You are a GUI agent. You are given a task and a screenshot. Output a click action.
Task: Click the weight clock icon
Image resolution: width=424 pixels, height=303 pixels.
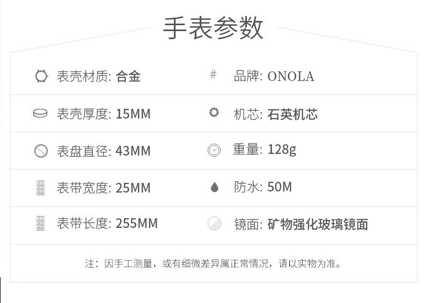click(x=214, y=151)
